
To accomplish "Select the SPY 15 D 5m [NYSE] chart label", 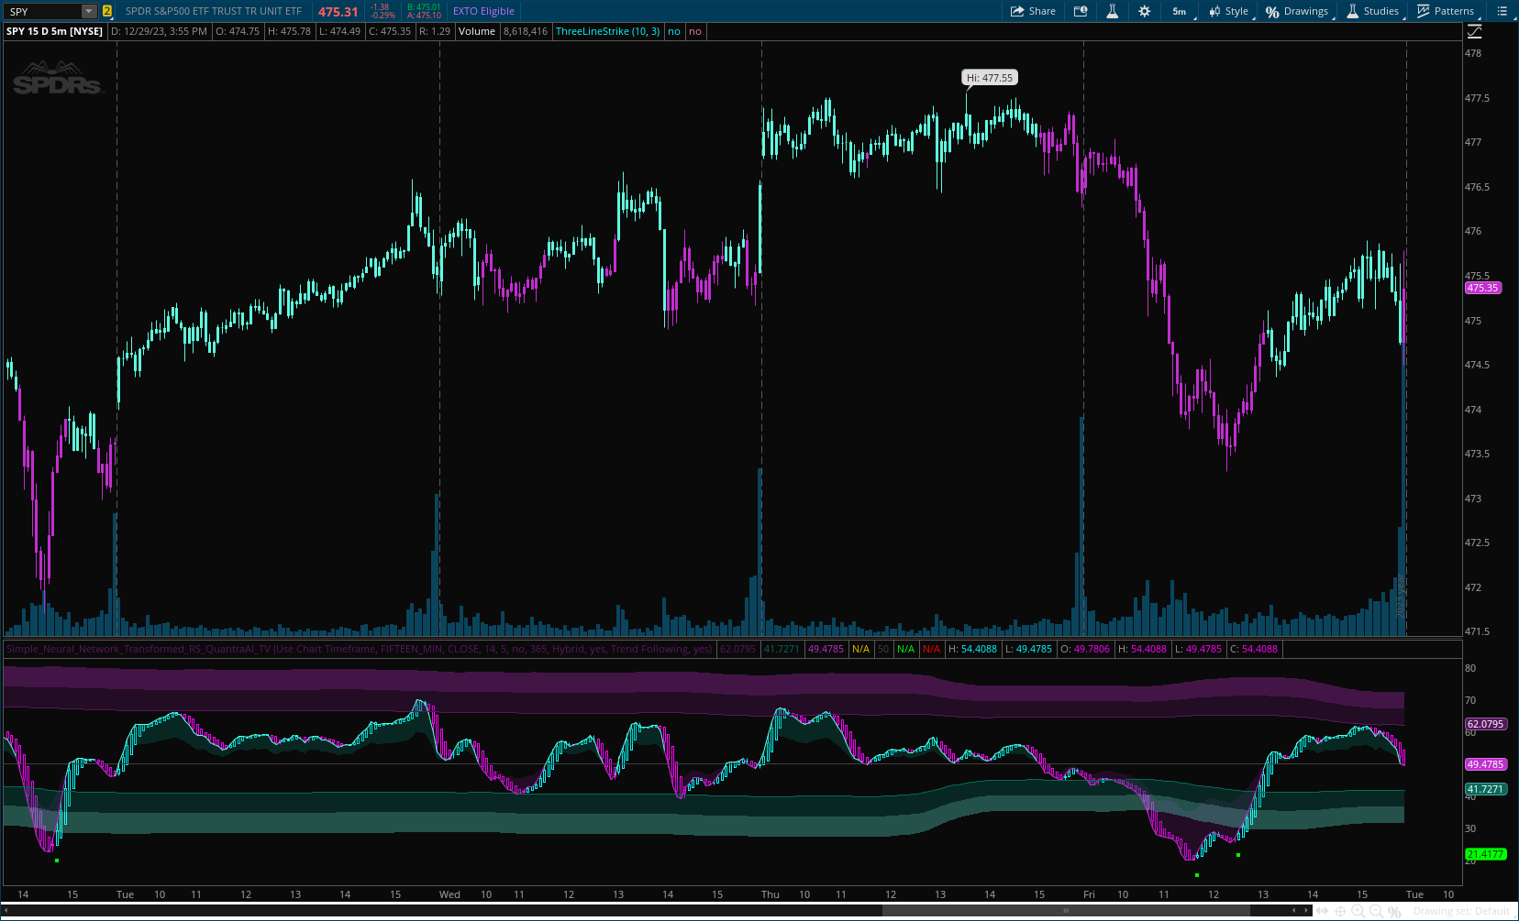I will [x=55, y=31].
